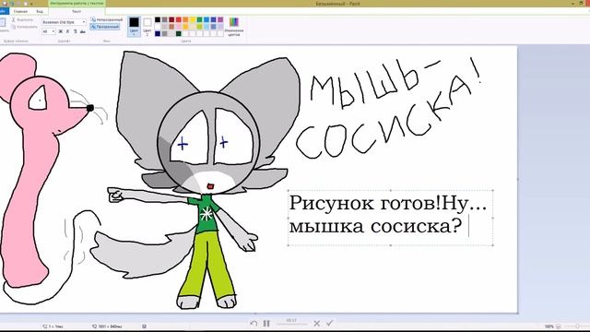Pick the orange color swatch
The width and height of the screenshot is (590, 332).
point(185,19)
